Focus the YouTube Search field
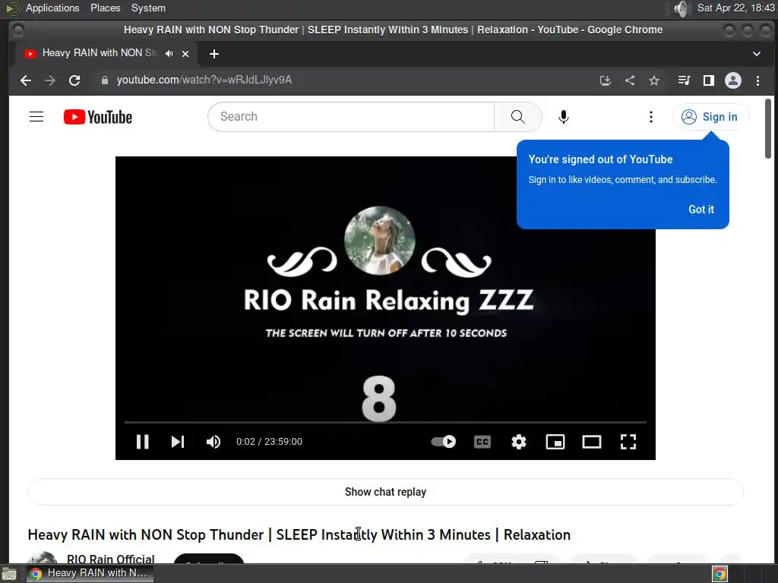The image size is (778, 583). click(351, 117)
